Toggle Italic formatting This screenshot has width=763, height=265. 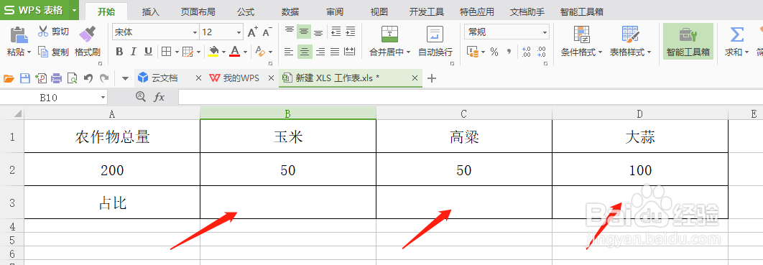click(134, 52)
